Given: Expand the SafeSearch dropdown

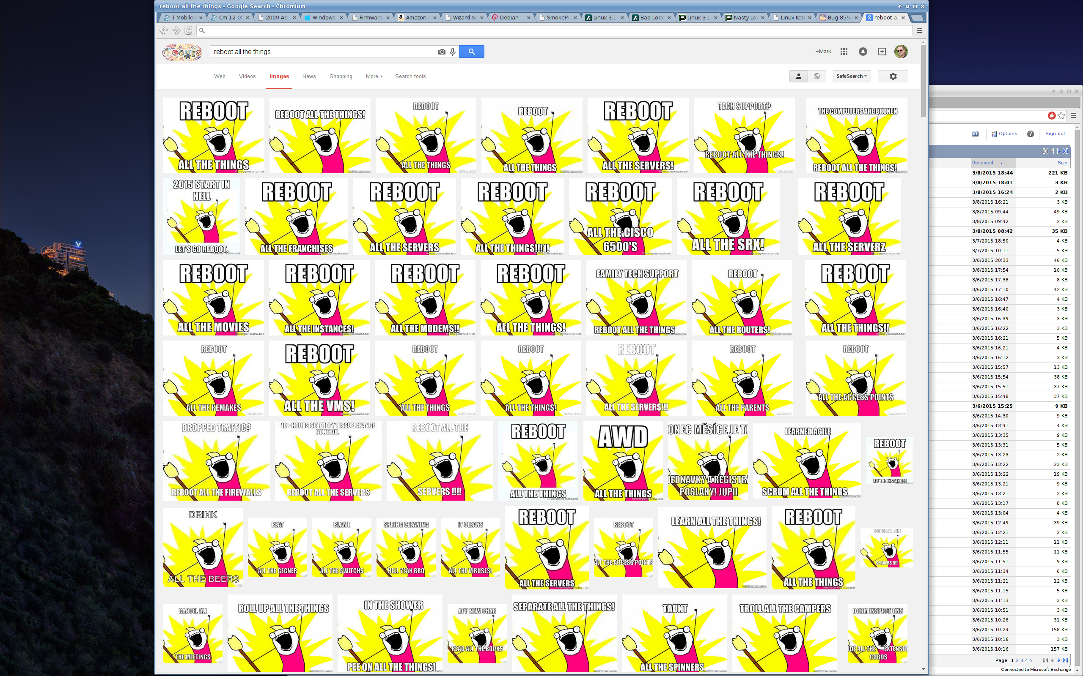Looking at the screenshot, I should pos(851,76).
